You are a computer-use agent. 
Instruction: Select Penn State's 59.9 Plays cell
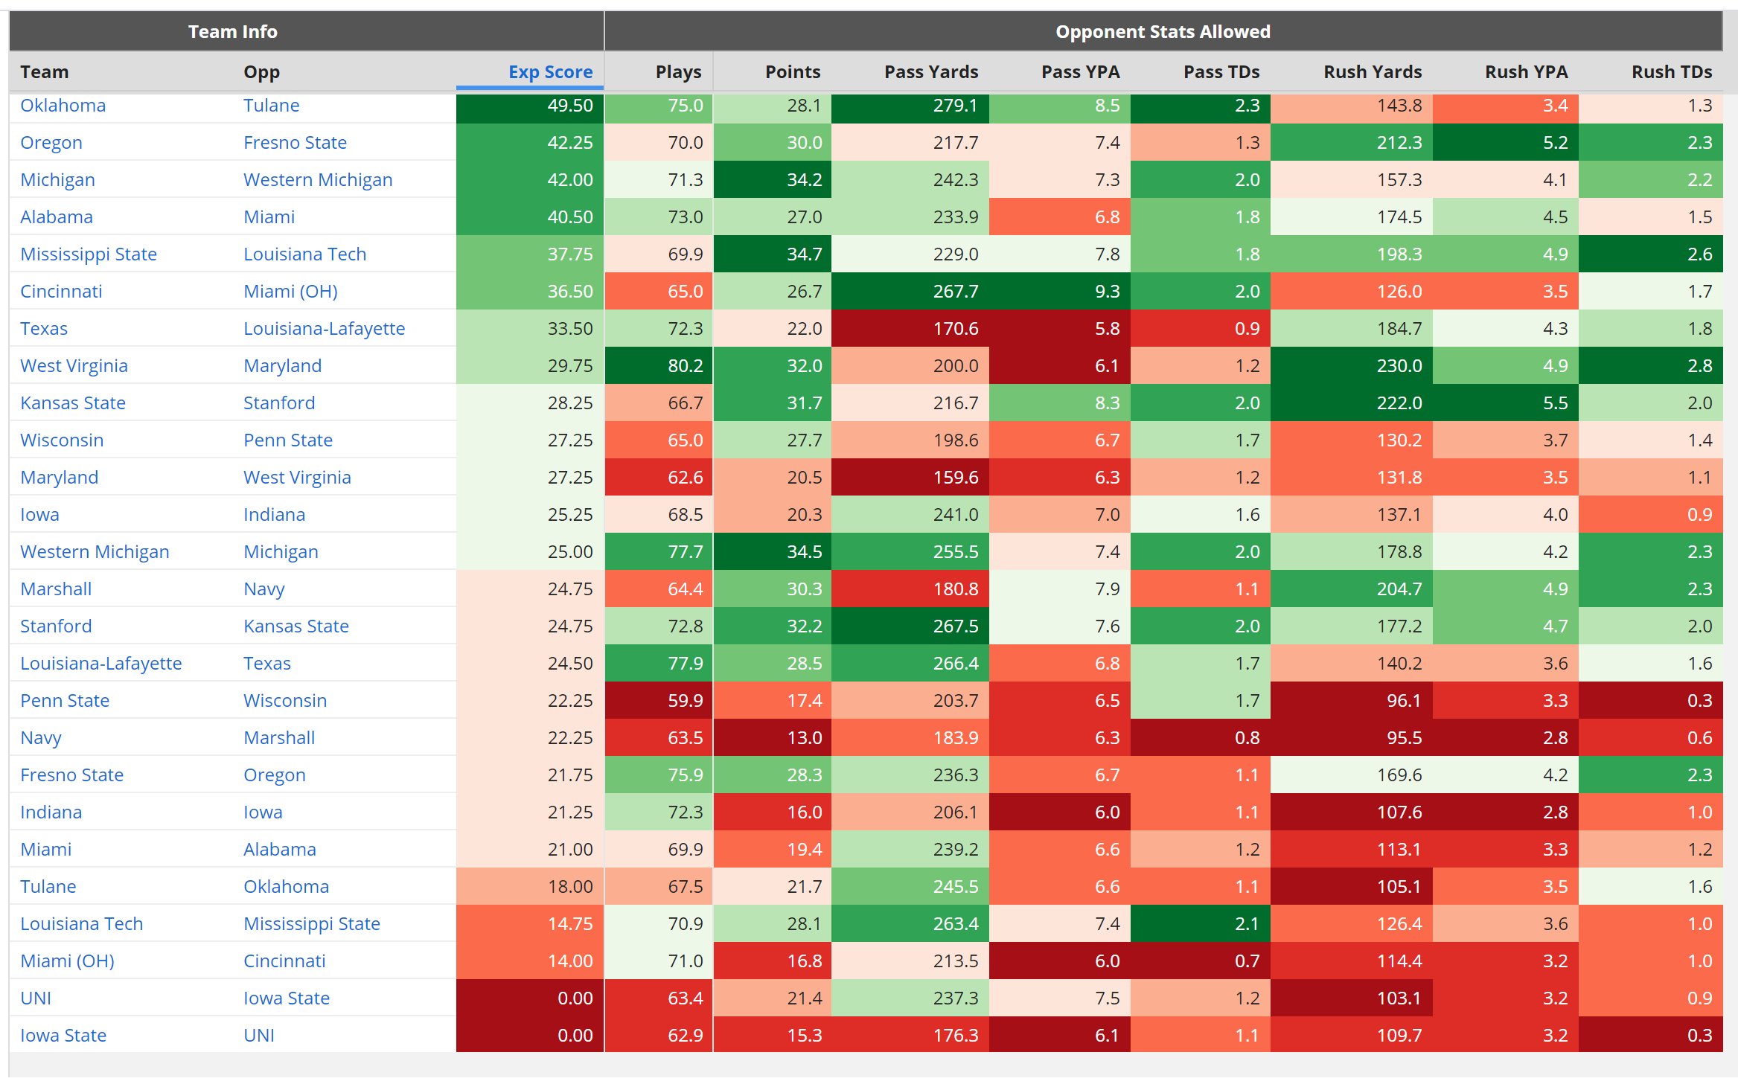pos(659,700)
